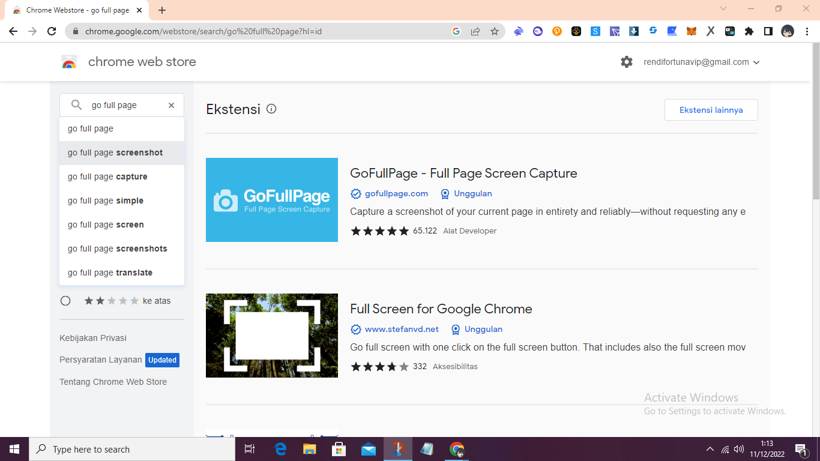This screenshot has height=461, width=820.
Task: Click the Full Screen forest thumbnail image
Action: tap(272, 336)
